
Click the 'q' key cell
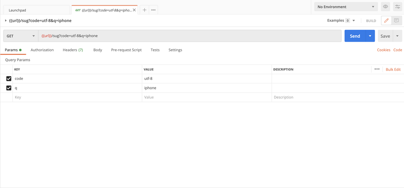coord(77,88)
